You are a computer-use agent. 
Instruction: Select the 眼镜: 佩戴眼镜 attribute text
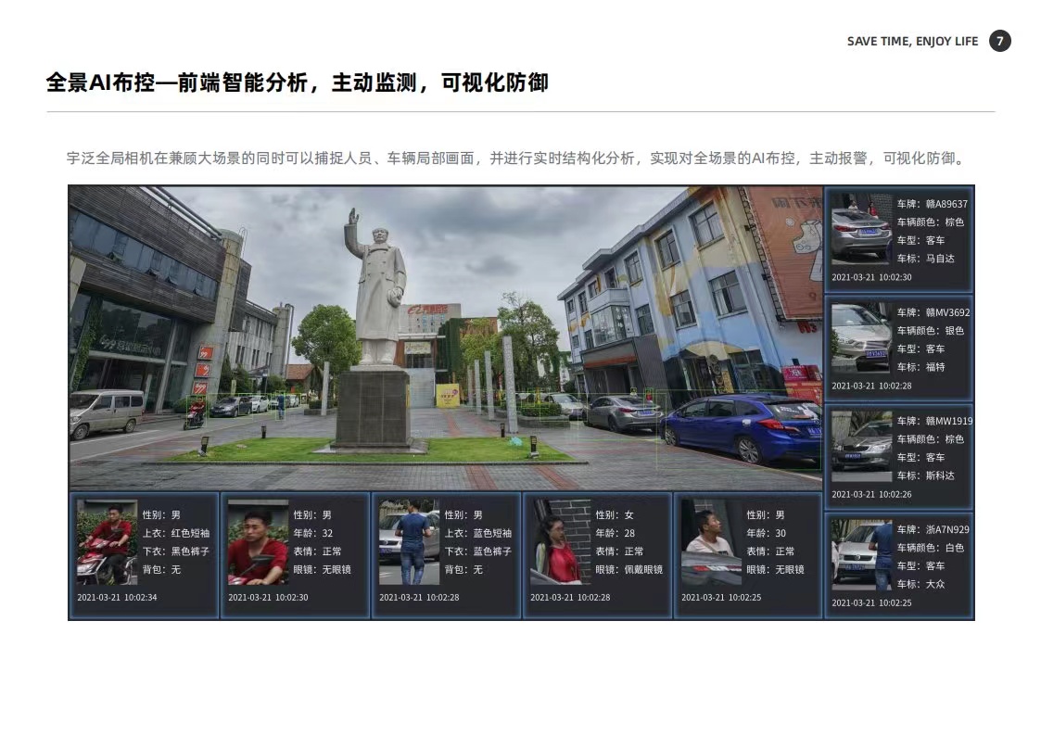coord(628,570)
